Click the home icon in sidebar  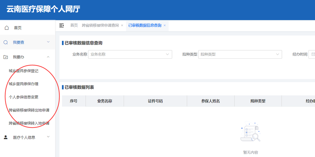click(x=7, y=28)
